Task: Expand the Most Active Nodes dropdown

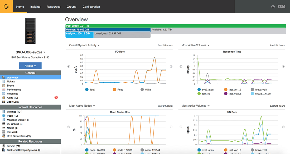Action: [82, 106]
